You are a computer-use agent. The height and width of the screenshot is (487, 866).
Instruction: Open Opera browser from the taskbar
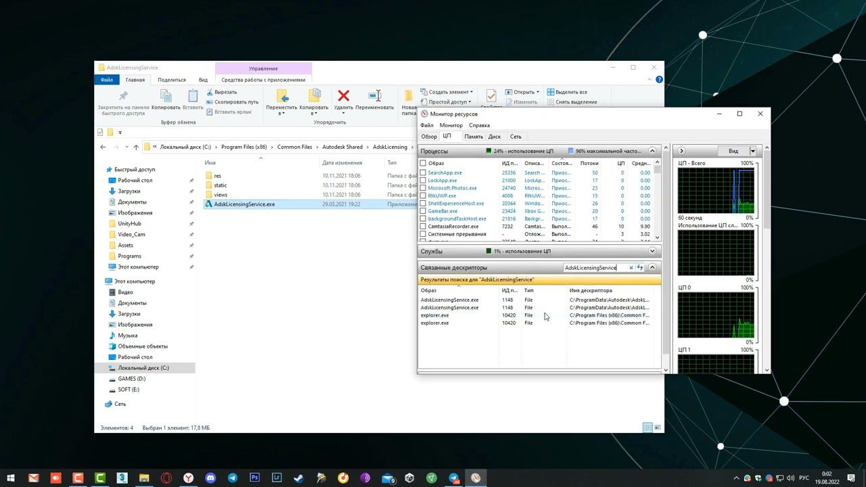pyautogui.click(x=166, y=478)
